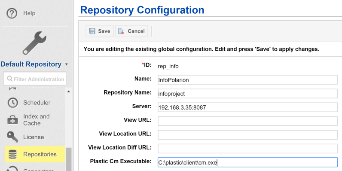Click the Plastic Cm Executable field
Viewport: 342px width, 171px height.
247,162
